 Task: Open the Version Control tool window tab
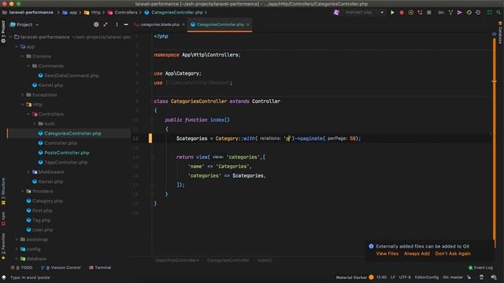[x=61, y=267]
